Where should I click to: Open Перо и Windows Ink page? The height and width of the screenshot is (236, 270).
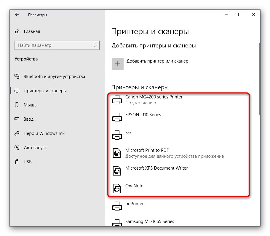(x=44, y=133)
